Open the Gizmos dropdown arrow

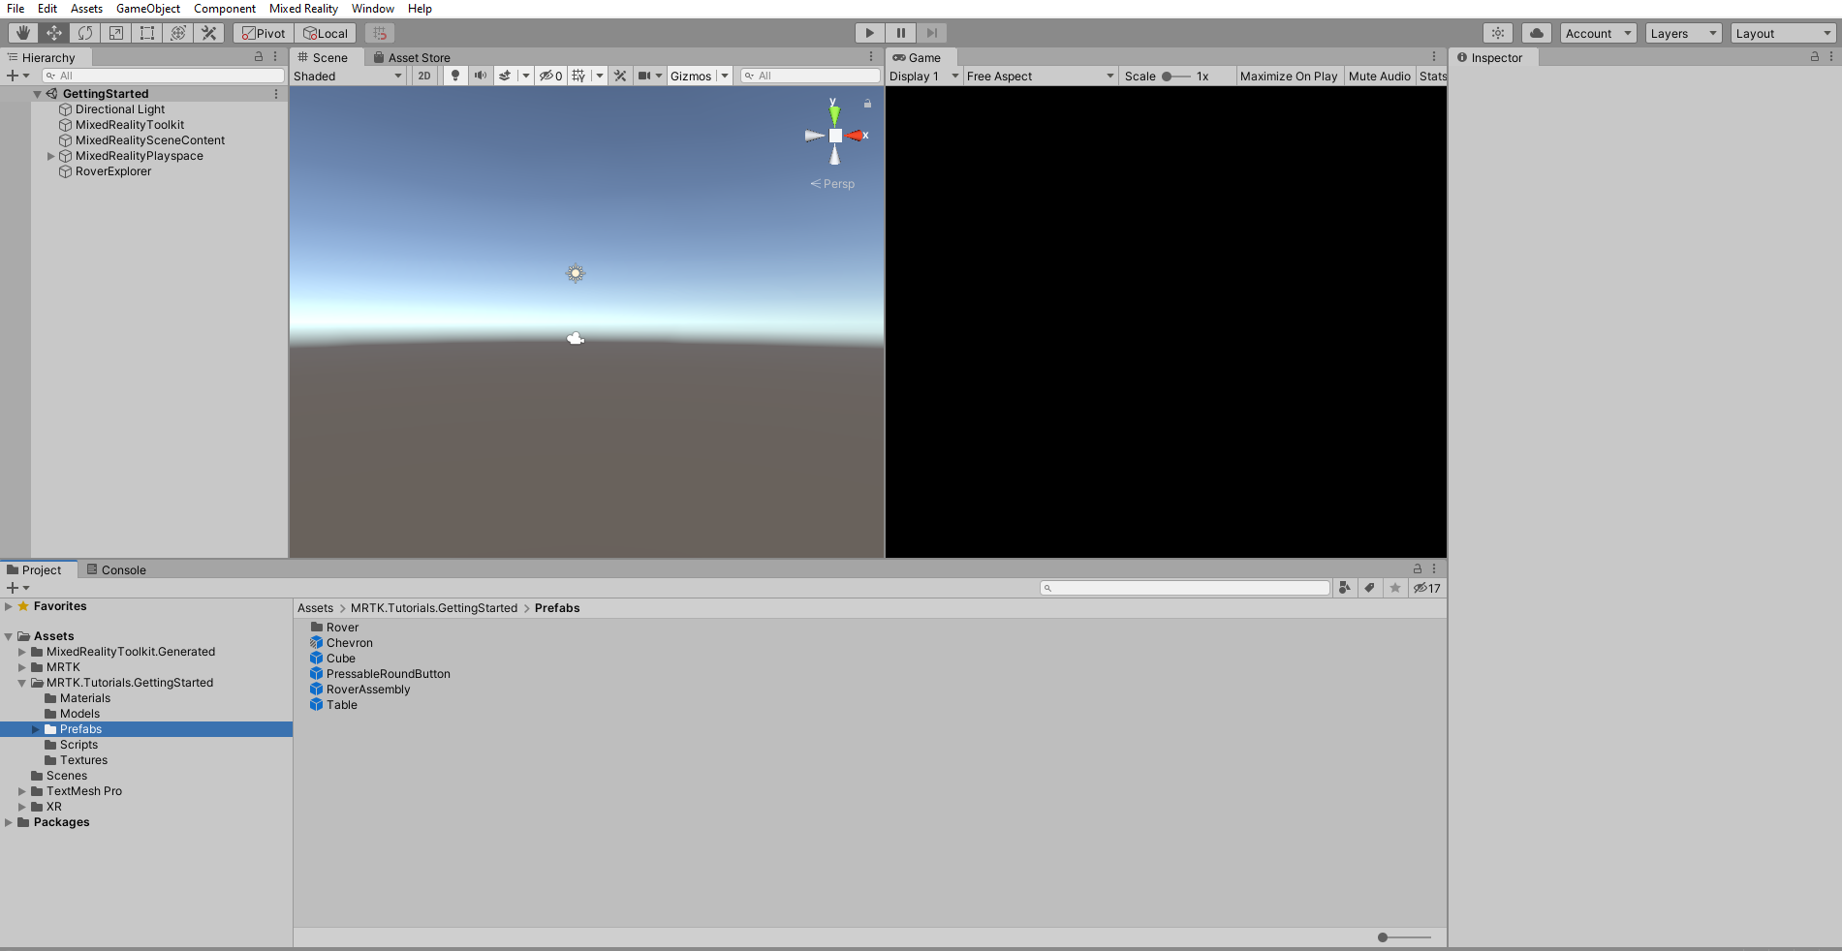tap(725, 76)
